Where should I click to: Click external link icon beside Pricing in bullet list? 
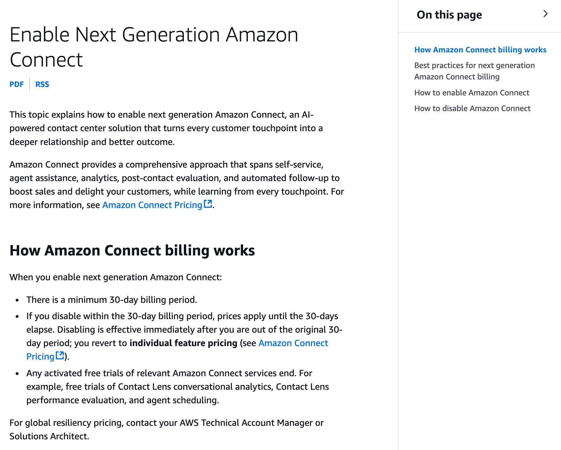pyautogui.click(x=60, y=356)
